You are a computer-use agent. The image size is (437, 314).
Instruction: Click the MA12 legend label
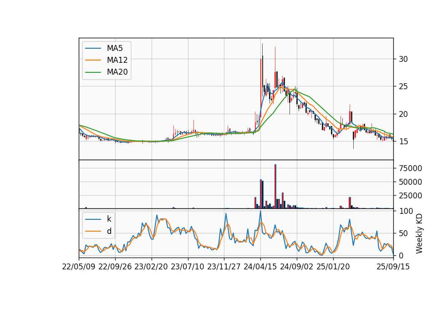click(x=117, y=60)
